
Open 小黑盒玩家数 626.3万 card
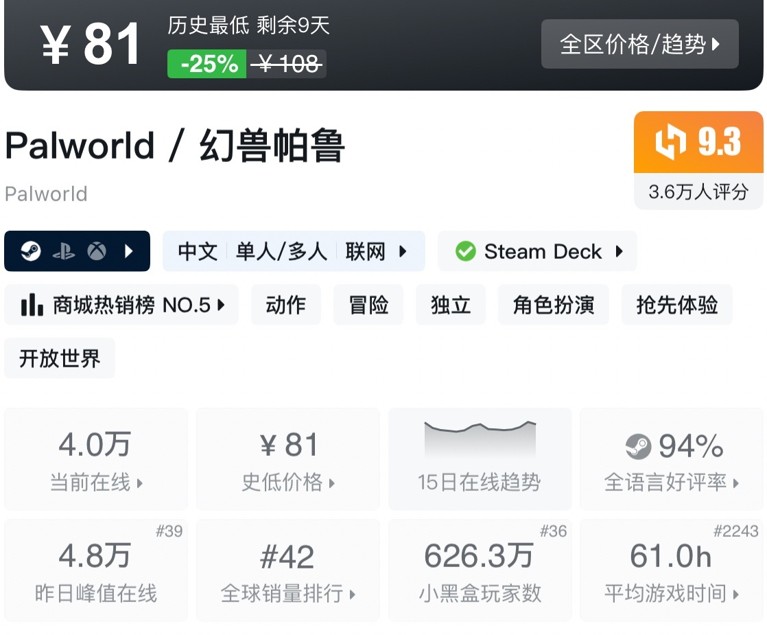[480, 570]
